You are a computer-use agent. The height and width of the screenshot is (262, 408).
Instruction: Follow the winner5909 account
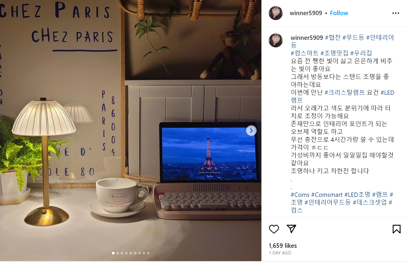(x=339, y=13)
